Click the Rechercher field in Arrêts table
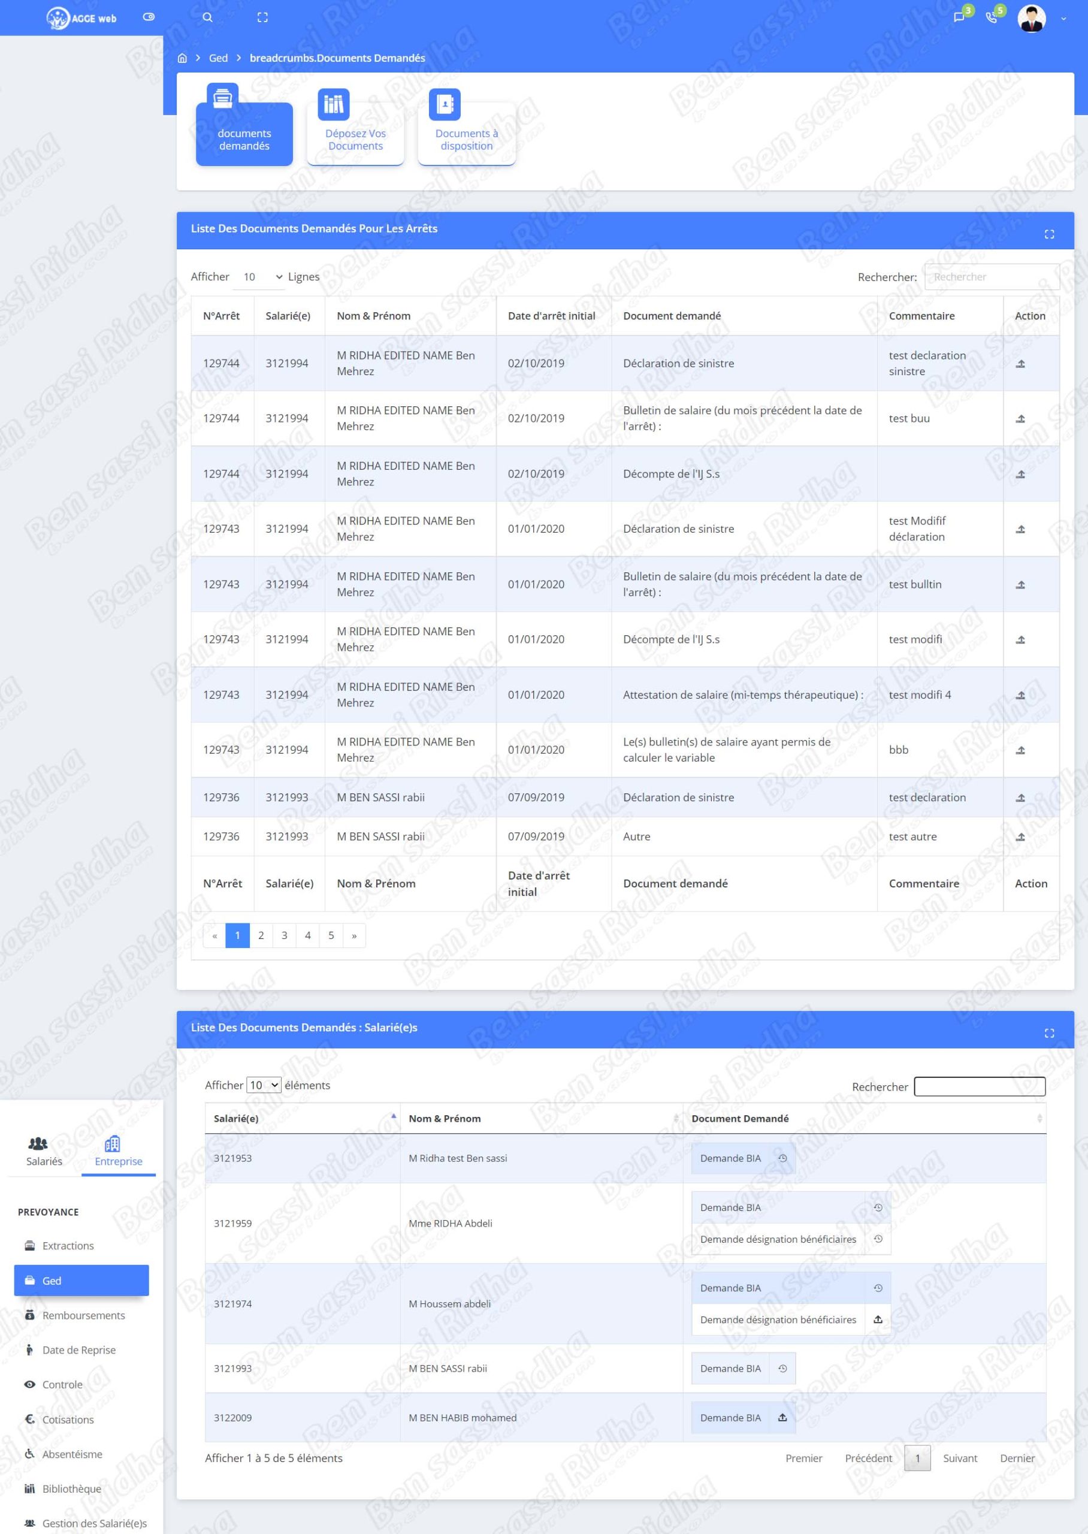Image resolution: width=1088 pixels, height=1534 pixels. pos(991,277)
